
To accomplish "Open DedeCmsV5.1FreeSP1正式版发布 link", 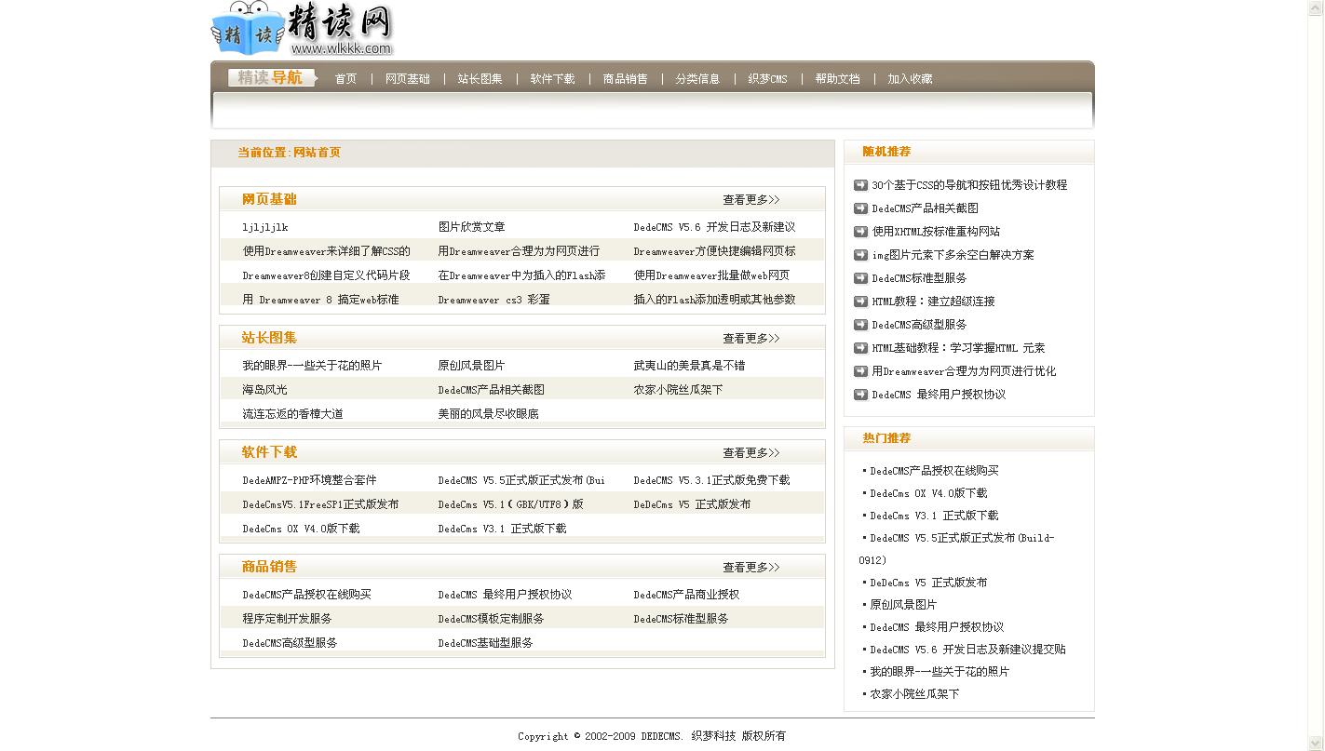I will (x=320, y=504).
